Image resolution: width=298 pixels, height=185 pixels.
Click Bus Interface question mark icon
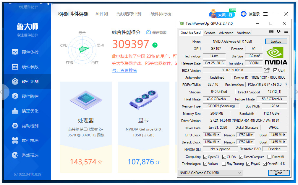pos(286,85)
